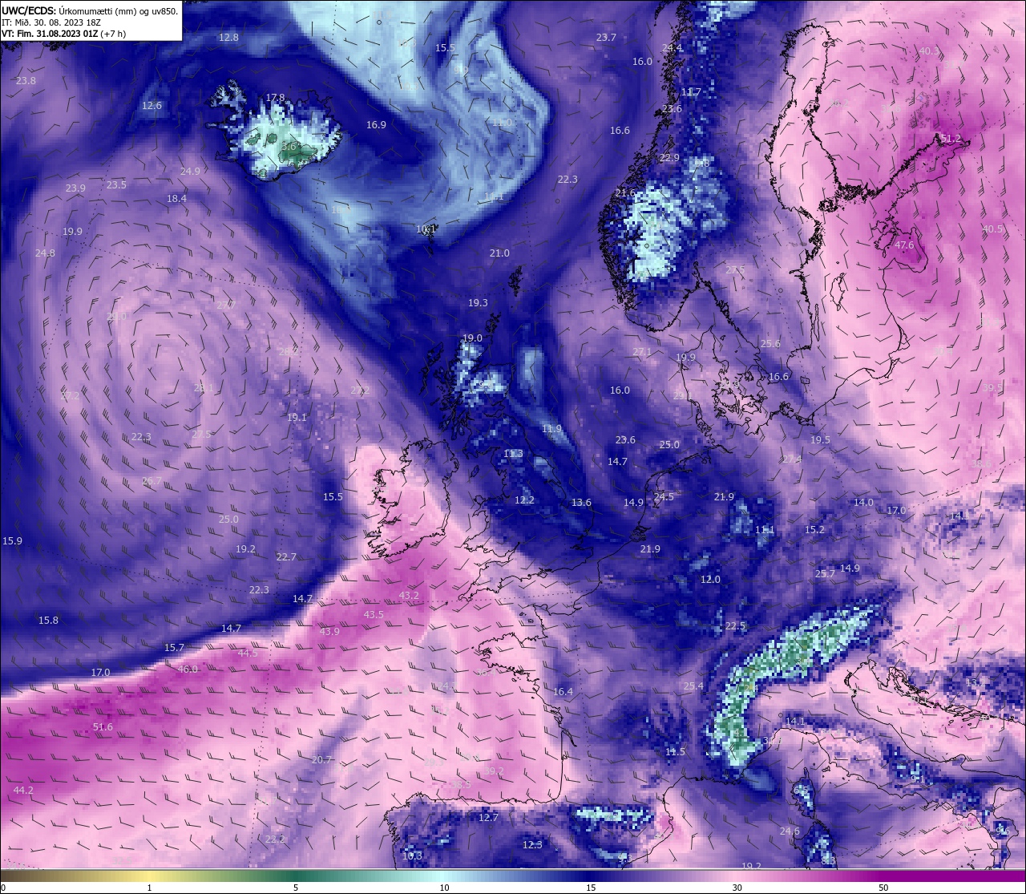1026x894 pixels.
Task: Click the map value 27.1
Action: (642, 352)
